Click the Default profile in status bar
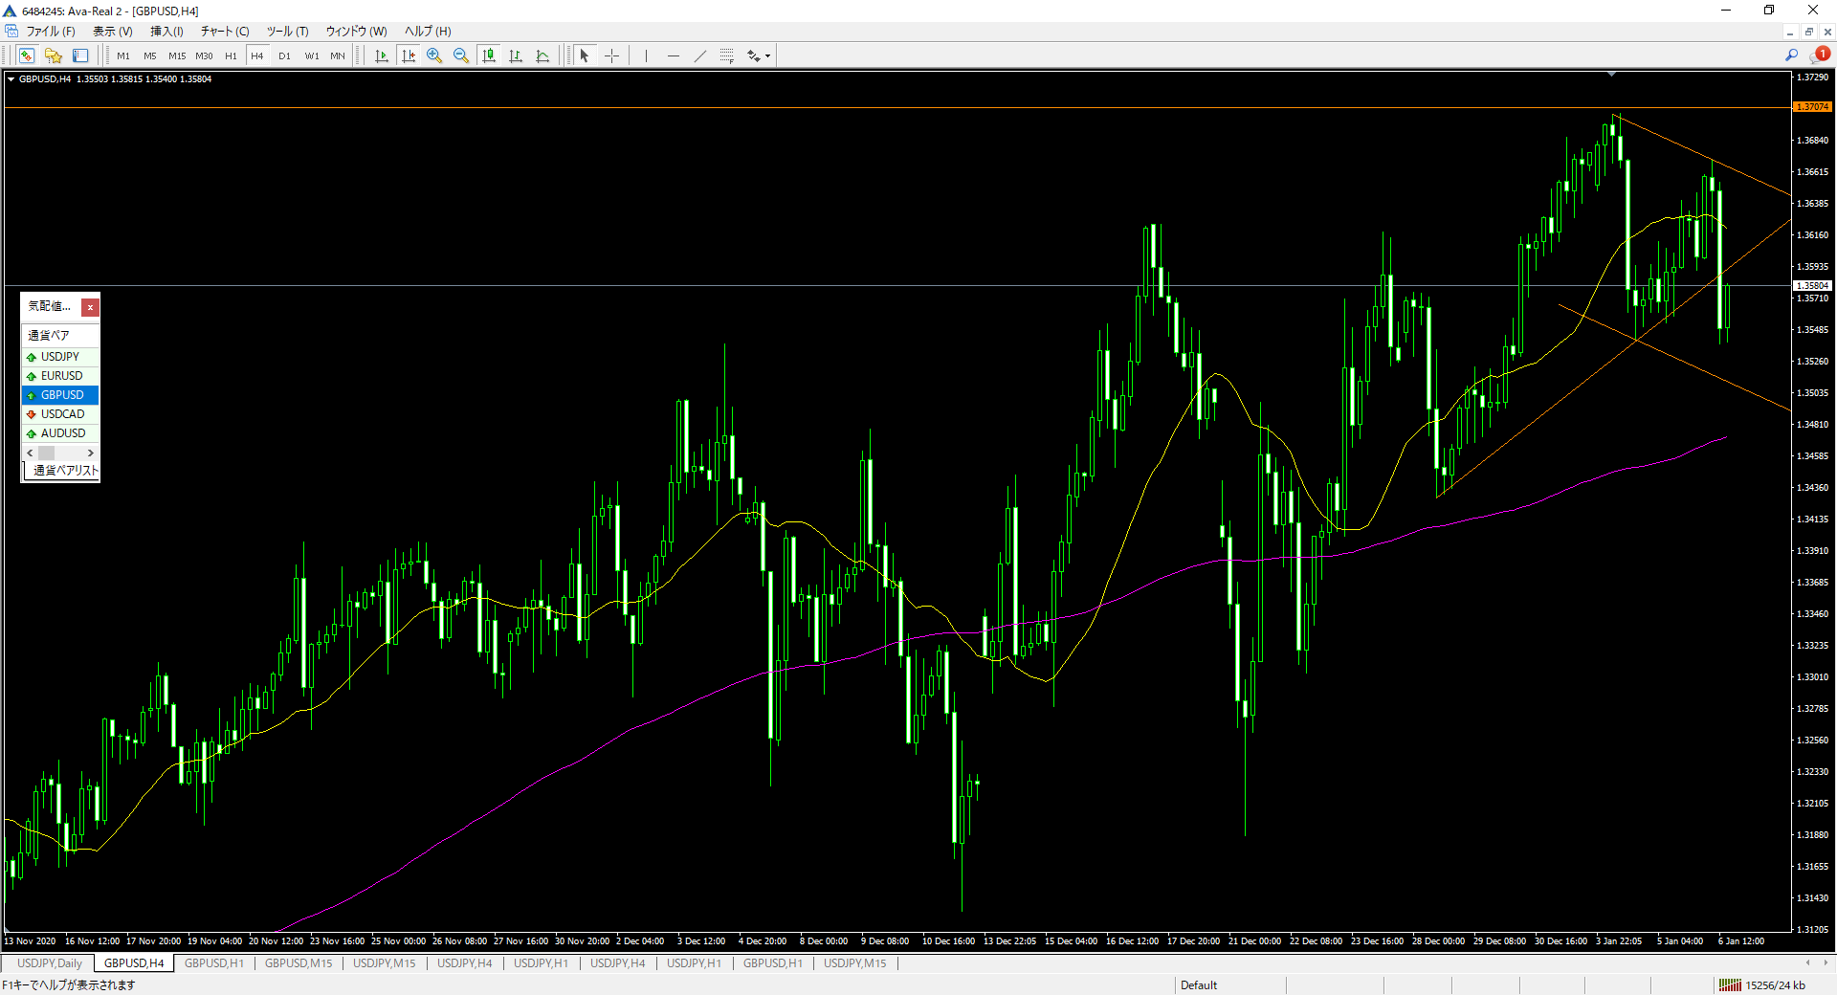The image size is (1837, 995). tap(1199, 985)
